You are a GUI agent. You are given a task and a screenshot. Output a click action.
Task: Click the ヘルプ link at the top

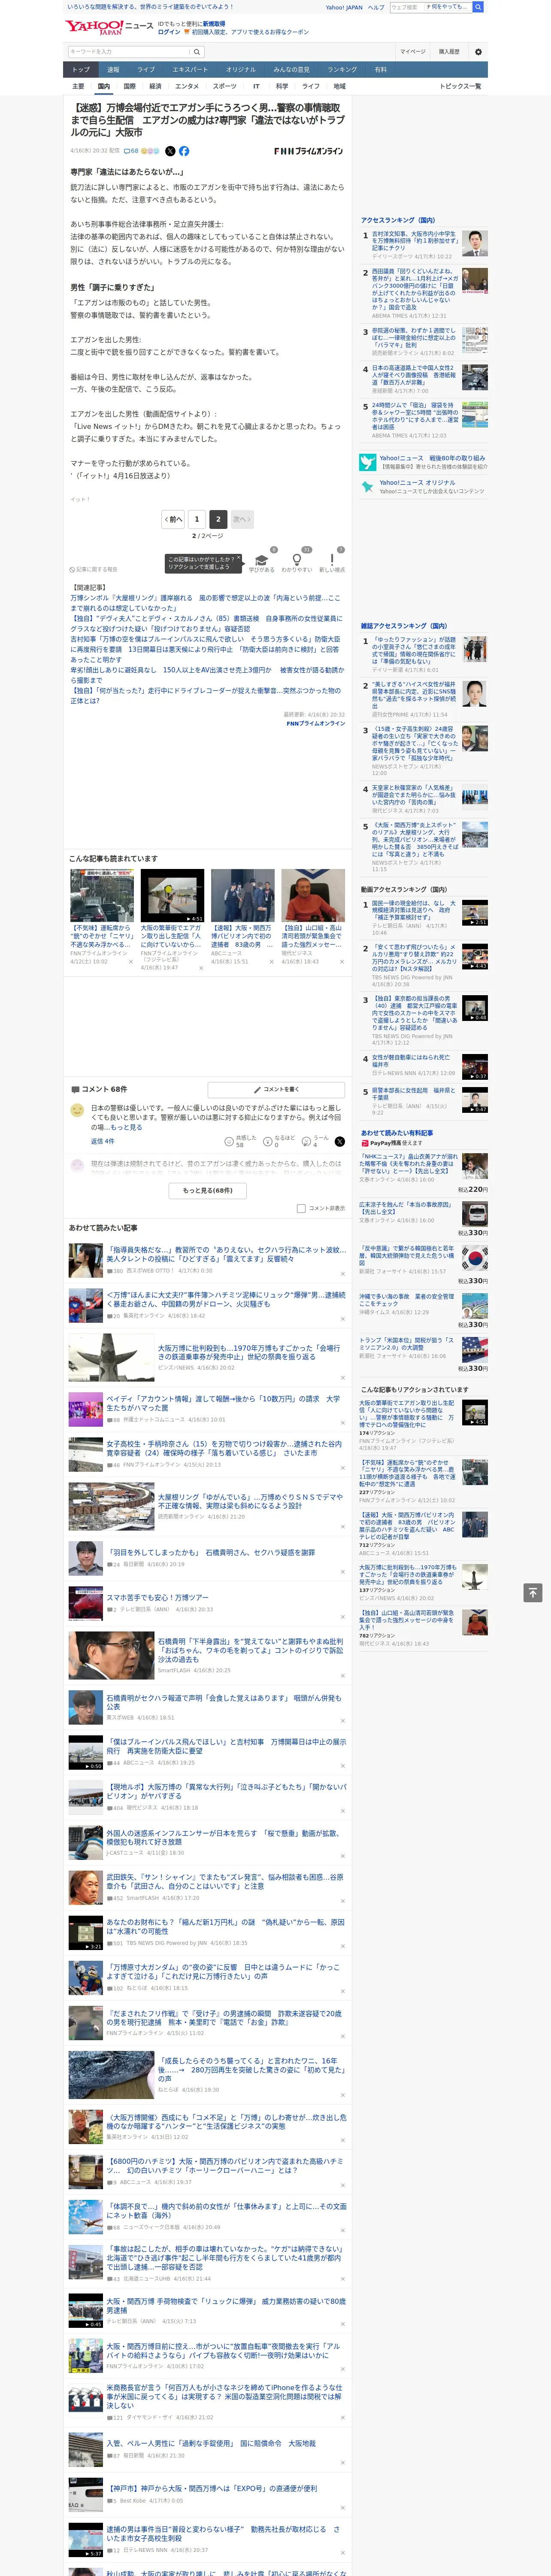point(376,7)
